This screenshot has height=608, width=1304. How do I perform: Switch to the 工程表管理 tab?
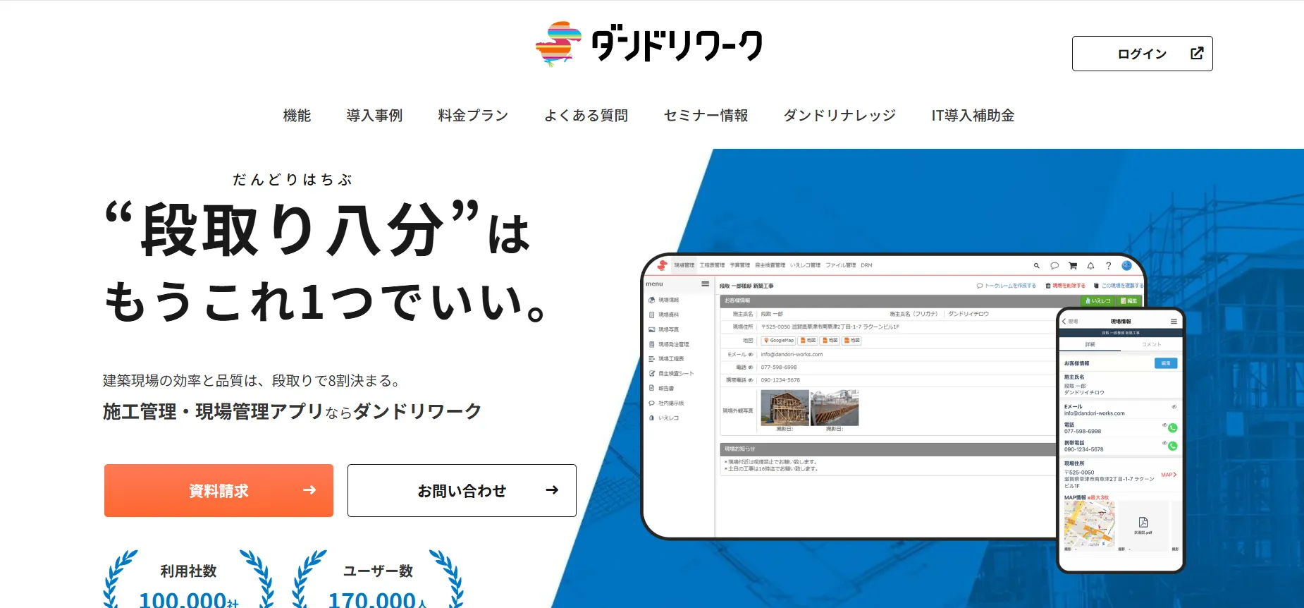(x=712, y=265)
